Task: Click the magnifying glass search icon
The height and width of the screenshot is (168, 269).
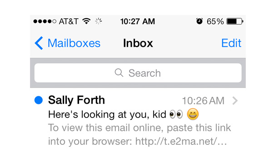Action: click(x=119, y=73)
